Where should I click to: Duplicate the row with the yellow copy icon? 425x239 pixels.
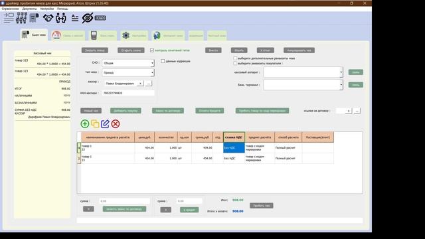coord(95,124)
